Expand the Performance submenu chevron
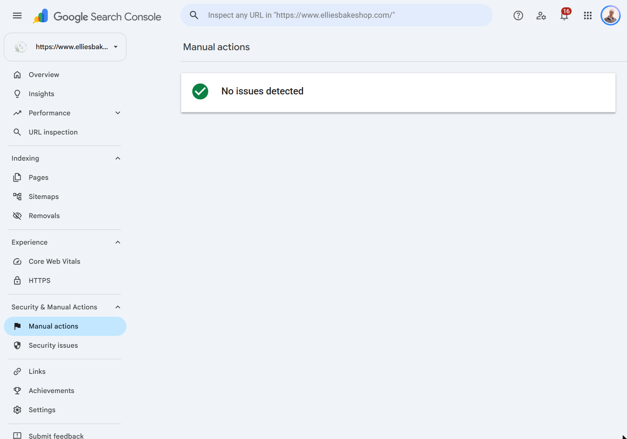 (x=118, y=113)
